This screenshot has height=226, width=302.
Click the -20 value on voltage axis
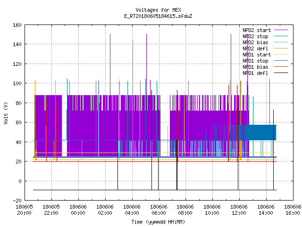17,201
